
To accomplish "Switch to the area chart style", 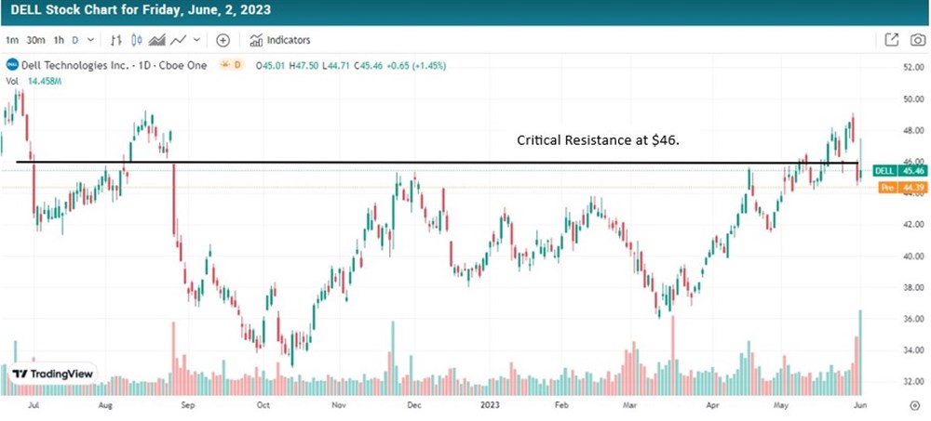I will pos(156,40).
